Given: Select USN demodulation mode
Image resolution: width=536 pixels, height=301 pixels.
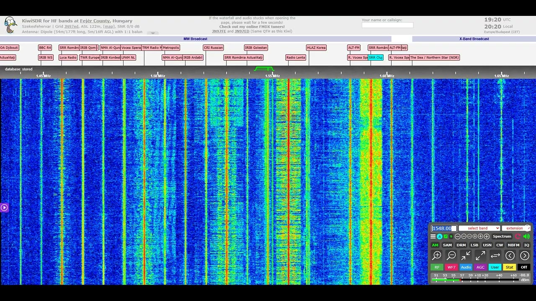Looking at the screenshot, I should coord(487,245).
